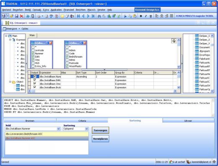
Task: Click the Ascending sort type cell
Action: coord(86,77)
